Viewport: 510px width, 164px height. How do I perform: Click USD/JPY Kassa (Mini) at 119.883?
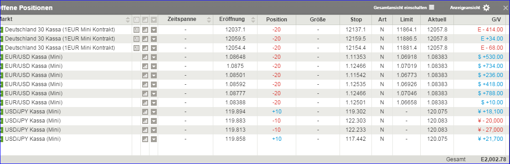click(33, 121)
